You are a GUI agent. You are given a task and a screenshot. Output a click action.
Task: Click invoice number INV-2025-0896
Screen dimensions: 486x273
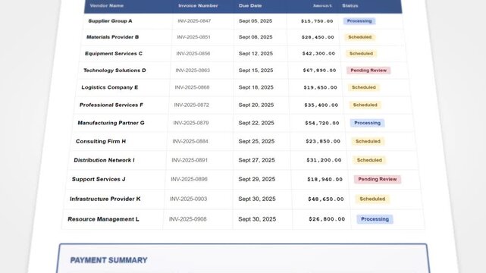point(189,179)
